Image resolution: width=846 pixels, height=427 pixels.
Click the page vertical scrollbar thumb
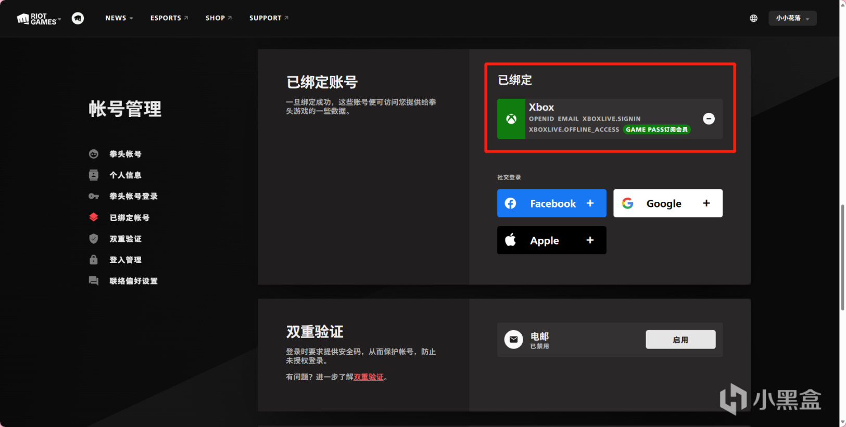click(x=842, y=257)
